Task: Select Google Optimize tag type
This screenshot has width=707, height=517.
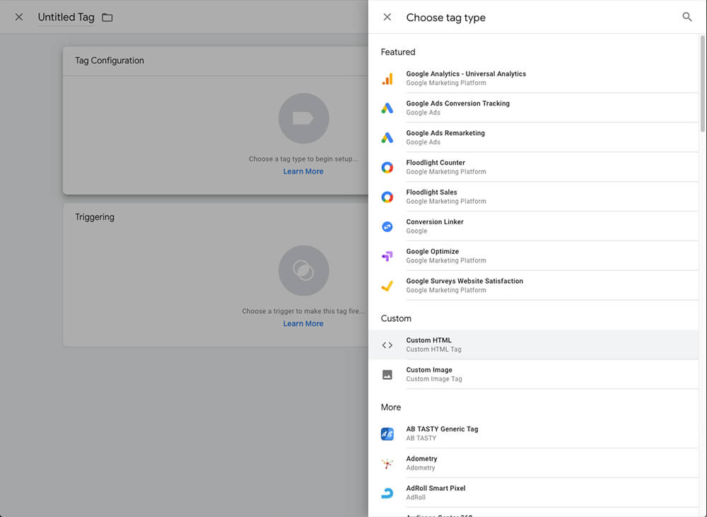Action: point(534,256)
